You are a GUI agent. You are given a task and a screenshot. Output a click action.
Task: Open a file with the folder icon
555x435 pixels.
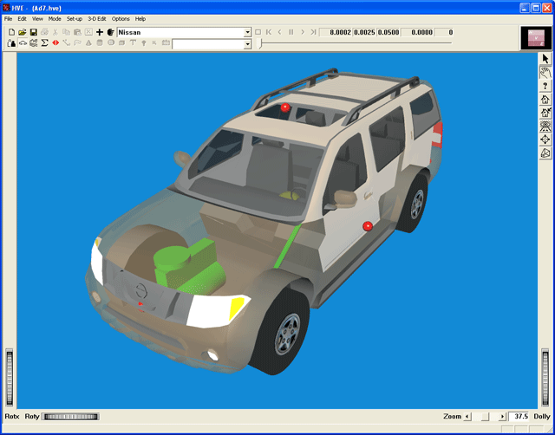click(x=23, y=32)
